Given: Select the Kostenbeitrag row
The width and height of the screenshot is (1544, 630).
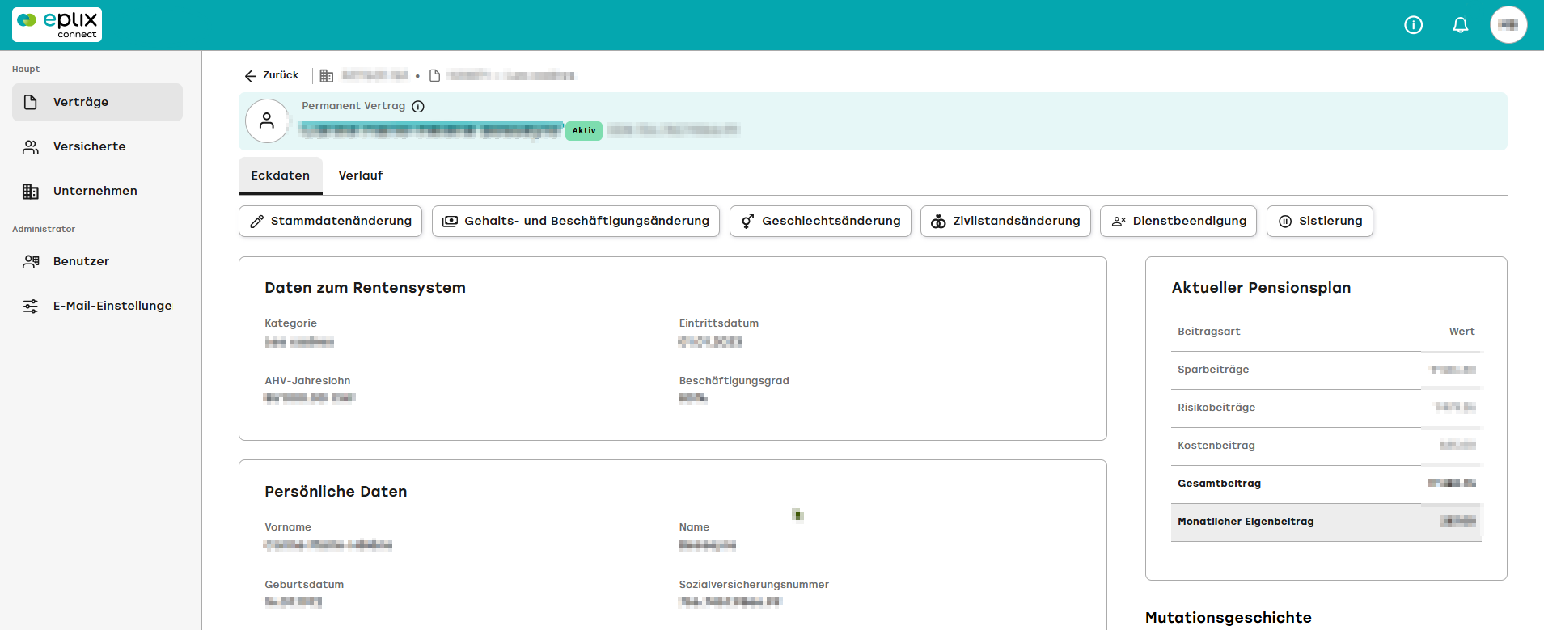Looking at the screenshot, I should [1326, 446].
